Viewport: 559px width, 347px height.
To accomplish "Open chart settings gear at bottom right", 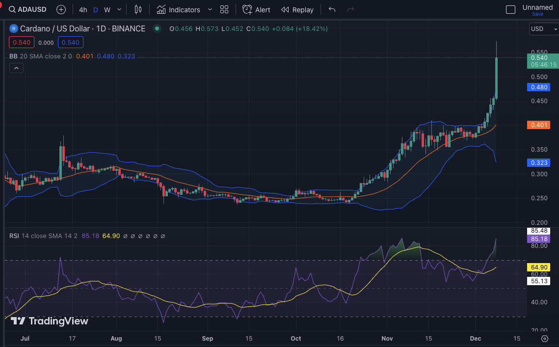I will (x=545, y=338).
